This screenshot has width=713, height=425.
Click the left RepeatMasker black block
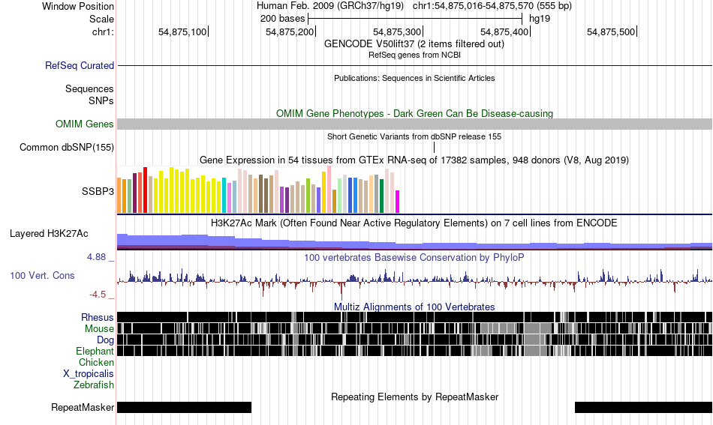click(x=184, y=407)
